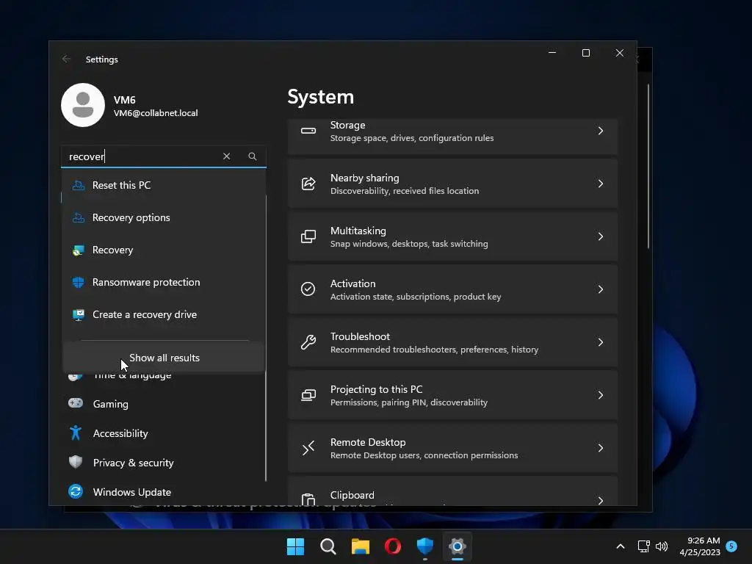Click the magnifier search icon in Settings
752x564 pixels.
coord(253,156)
